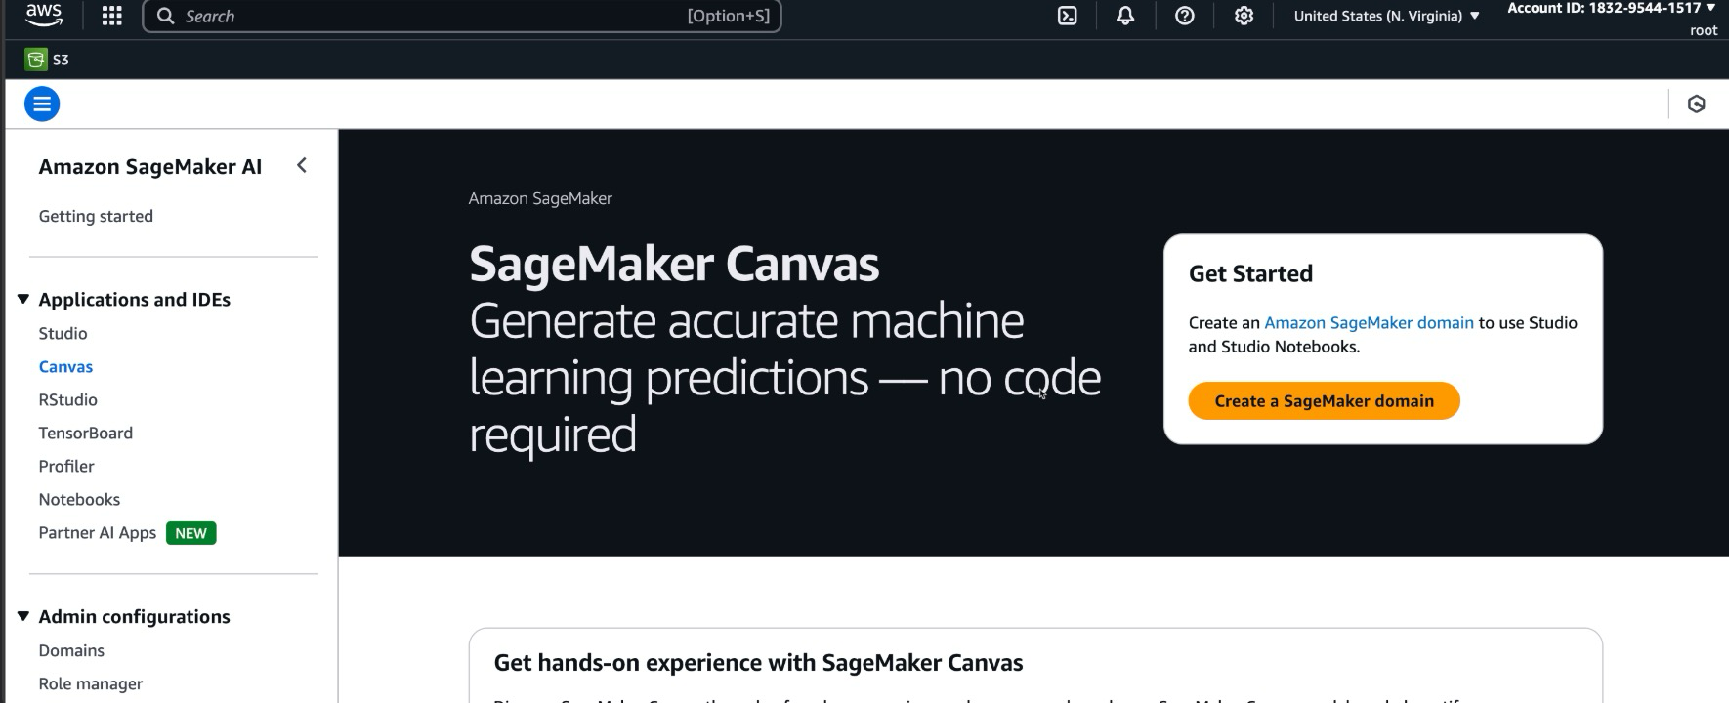
Task: Follow the Amazon SageMaker domain link
Action: pyautogui.click(x=1369, y=323)
